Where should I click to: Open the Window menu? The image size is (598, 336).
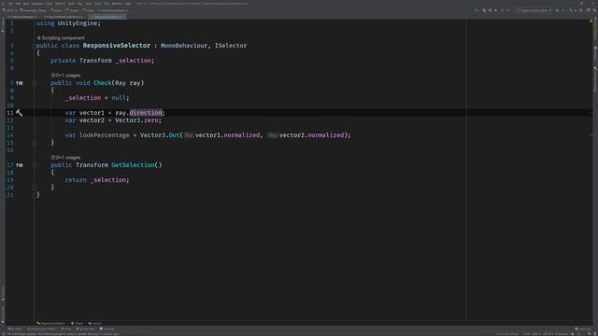[117, 4]
